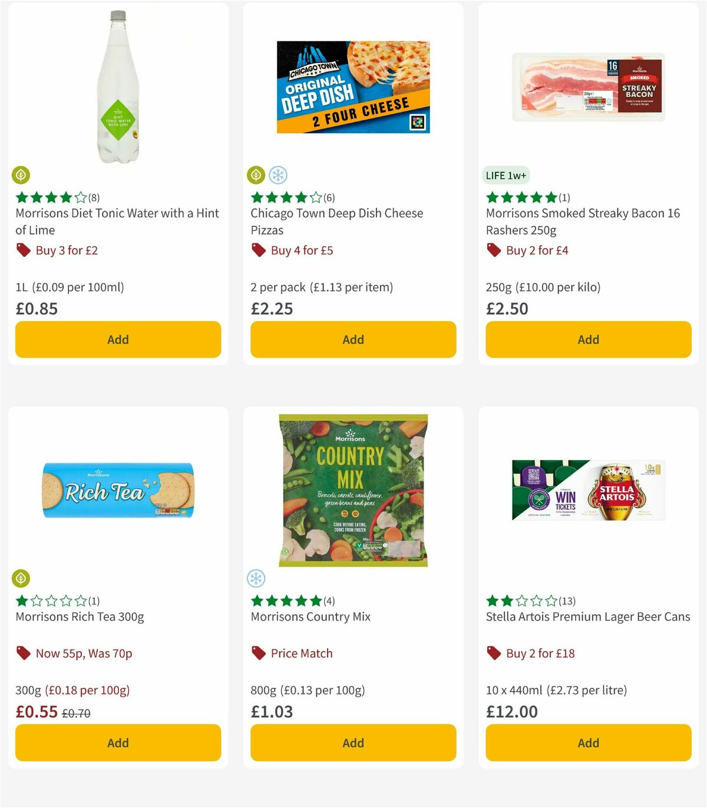Click the organic leaf icon on Diet Tonic Water

21,176
